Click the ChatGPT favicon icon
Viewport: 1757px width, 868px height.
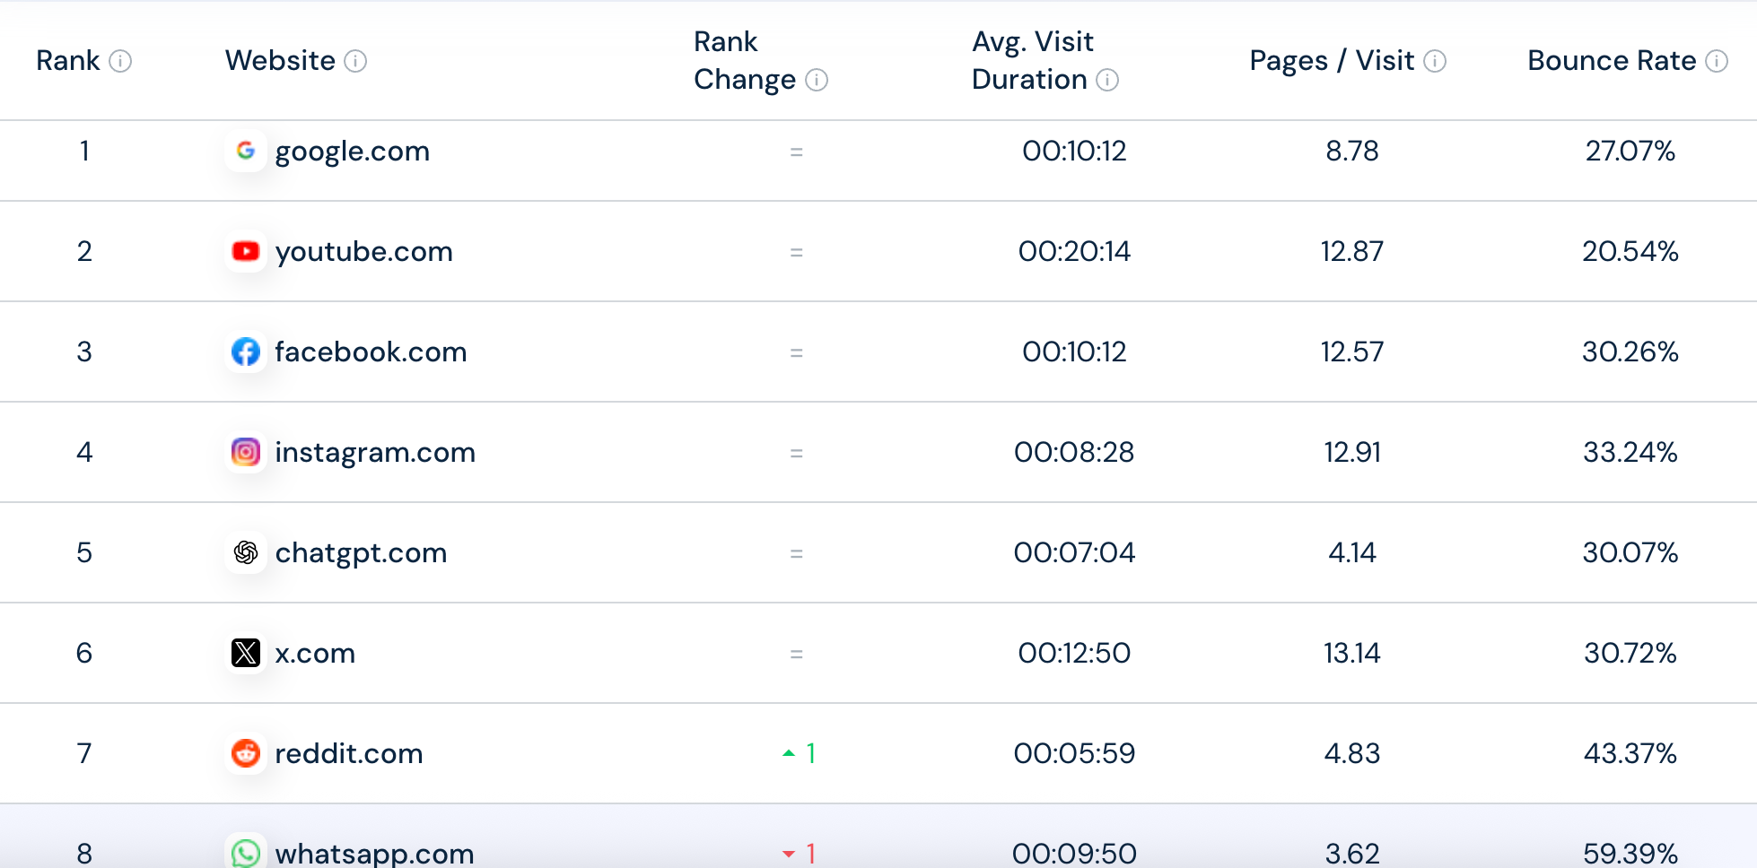tap(246, 552)
